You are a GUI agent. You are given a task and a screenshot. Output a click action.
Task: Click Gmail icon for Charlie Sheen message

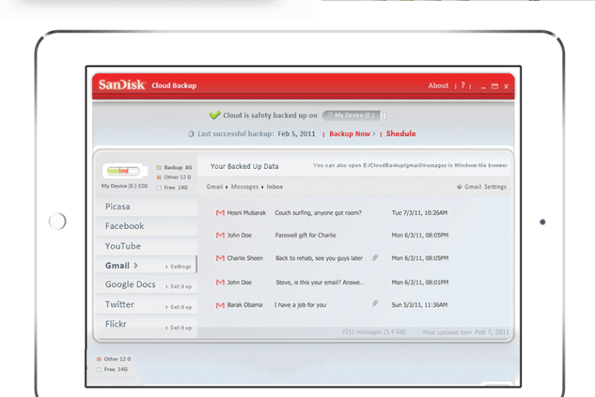tap(220, 258)
